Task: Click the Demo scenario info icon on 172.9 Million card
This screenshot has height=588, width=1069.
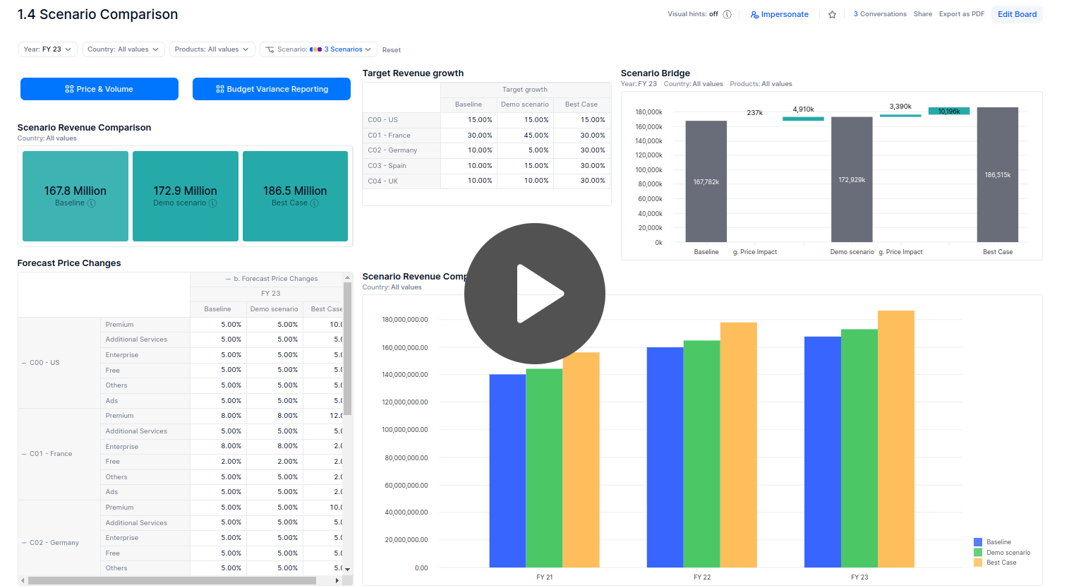Action: [213, 203]
